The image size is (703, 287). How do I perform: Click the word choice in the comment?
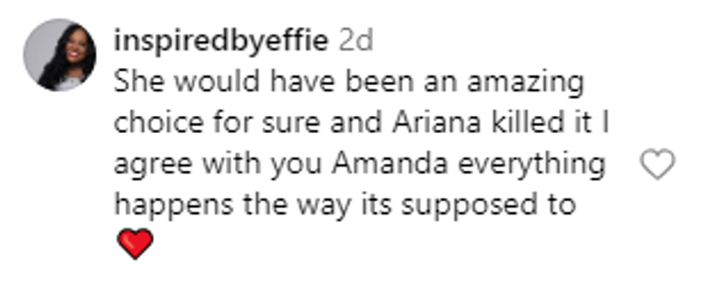pos(159,124)
